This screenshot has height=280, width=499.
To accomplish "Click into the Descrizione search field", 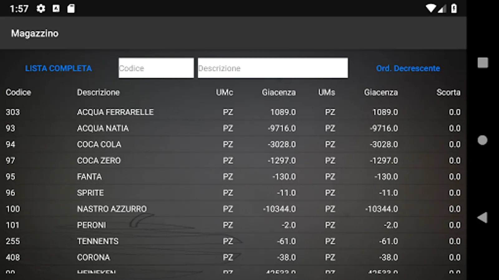I will [273, 68].
